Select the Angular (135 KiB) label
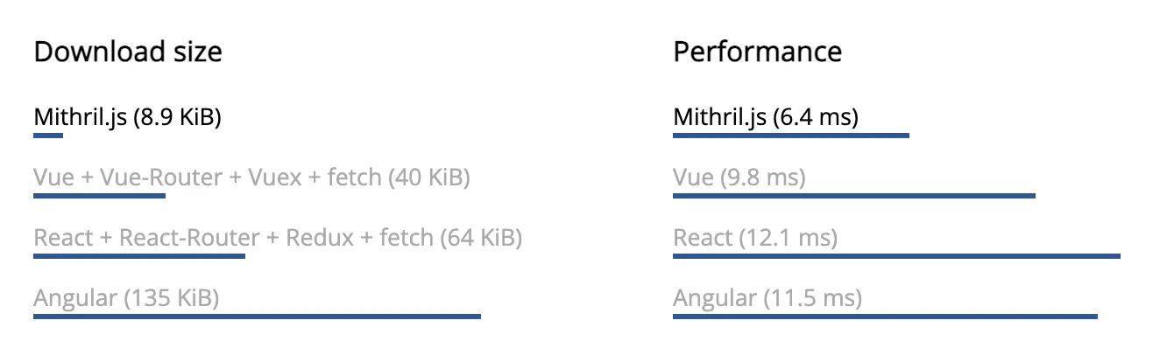The image size is (1174, 362). (x=126, y=299)
